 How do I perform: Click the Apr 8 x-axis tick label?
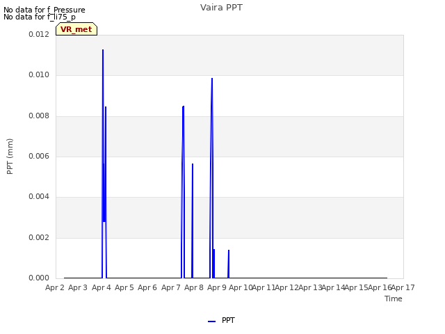point(194,287)
